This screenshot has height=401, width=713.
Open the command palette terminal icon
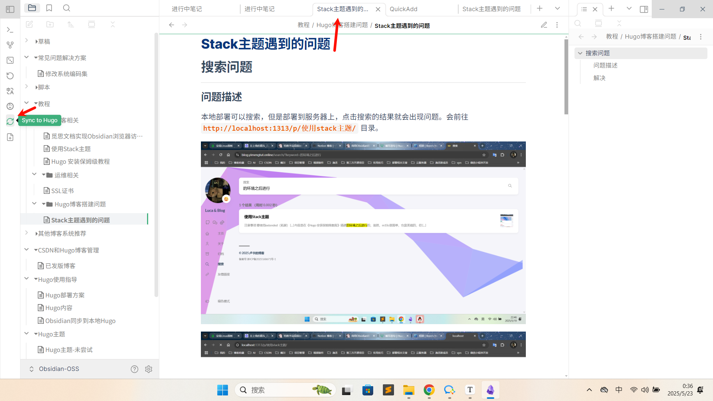tap(10, 30)
